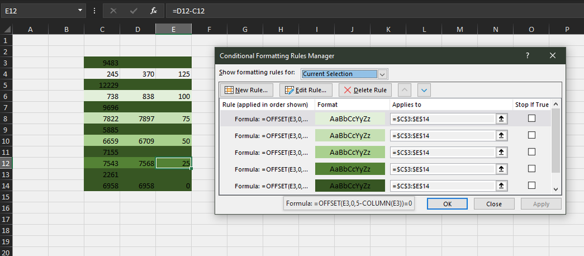Click cell containing 12229

[x=102, y=85]
